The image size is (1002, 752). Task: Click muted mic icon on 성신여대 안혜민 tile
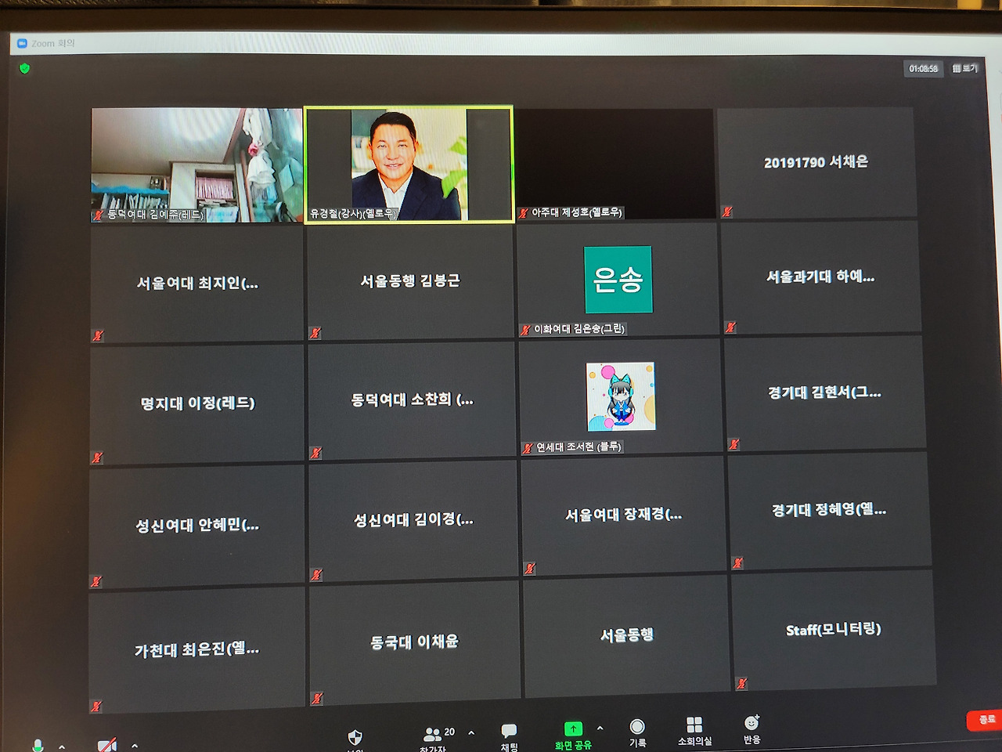(x=96, y=581)
